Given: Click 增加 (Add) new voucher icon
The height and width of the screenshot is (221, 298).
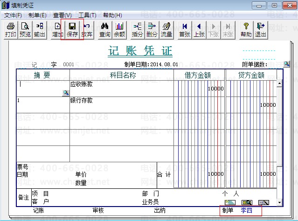Looking at the screenshot, I should 57,30.
